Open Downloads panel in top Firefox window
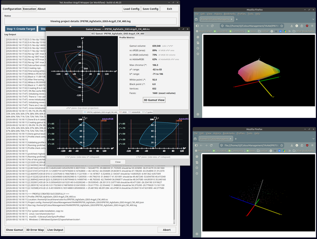Image resolution: width=317 pixels, height=239 pixels. [292, 26]
